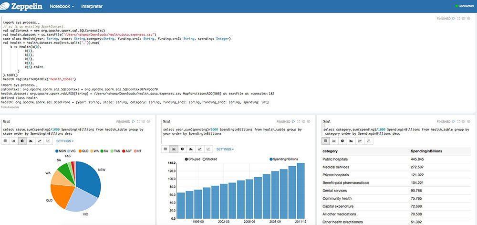Viewport: 477px width, 225px height.
Task: Switch year paragraph to pie chart
Action: tap(183, 149)
